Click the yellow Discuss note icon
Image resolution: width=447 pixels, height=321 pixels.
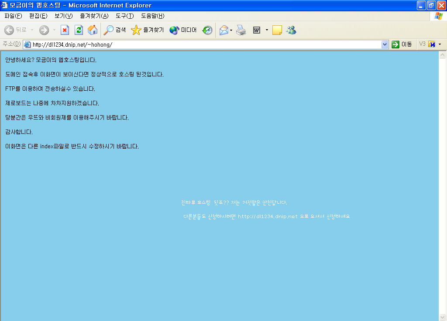coord(277,30)
